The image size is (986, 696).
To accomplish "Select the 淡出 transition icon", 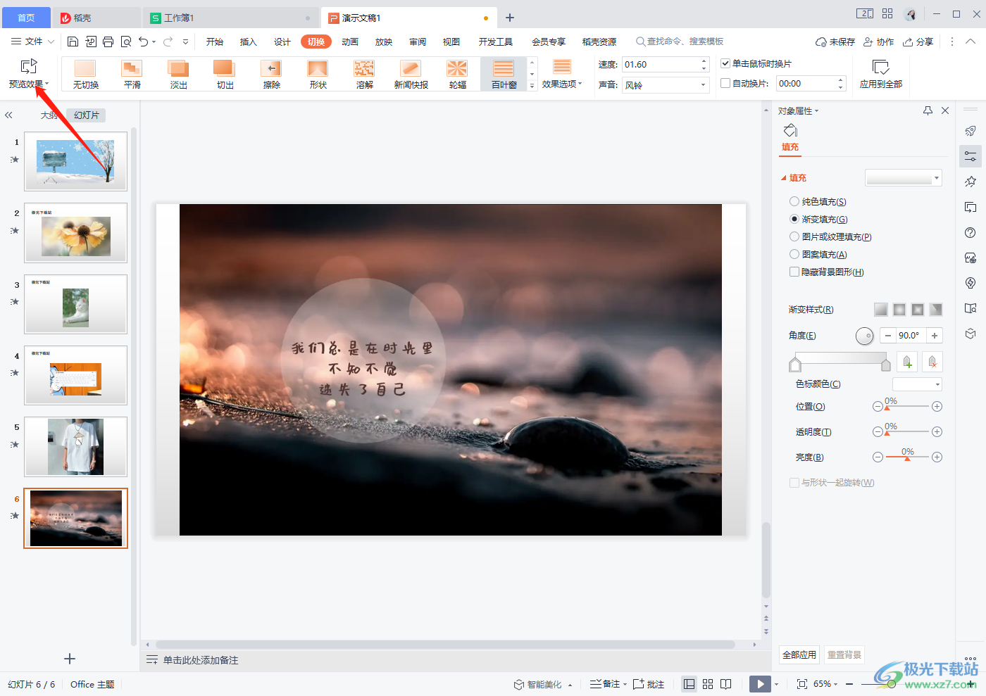I will [x=178, y=68].
